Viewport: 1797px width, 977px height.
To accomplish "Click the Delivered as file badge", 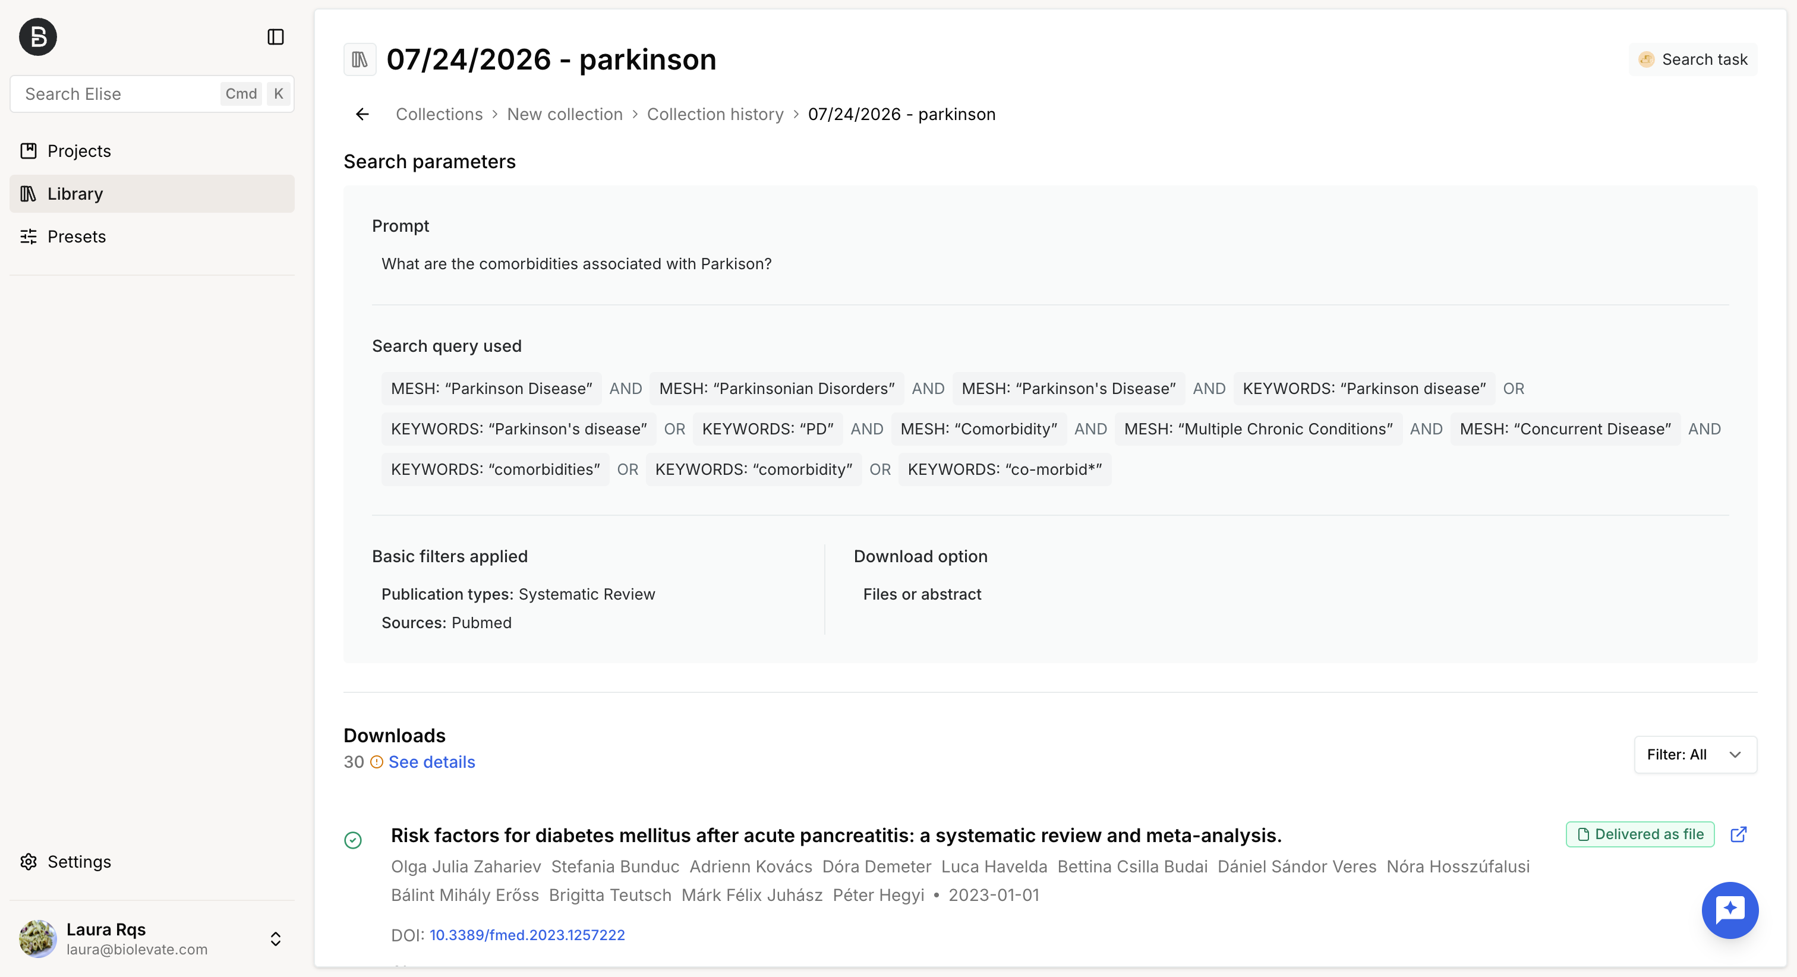I will pyautogui.click(x=1640, y=834).
